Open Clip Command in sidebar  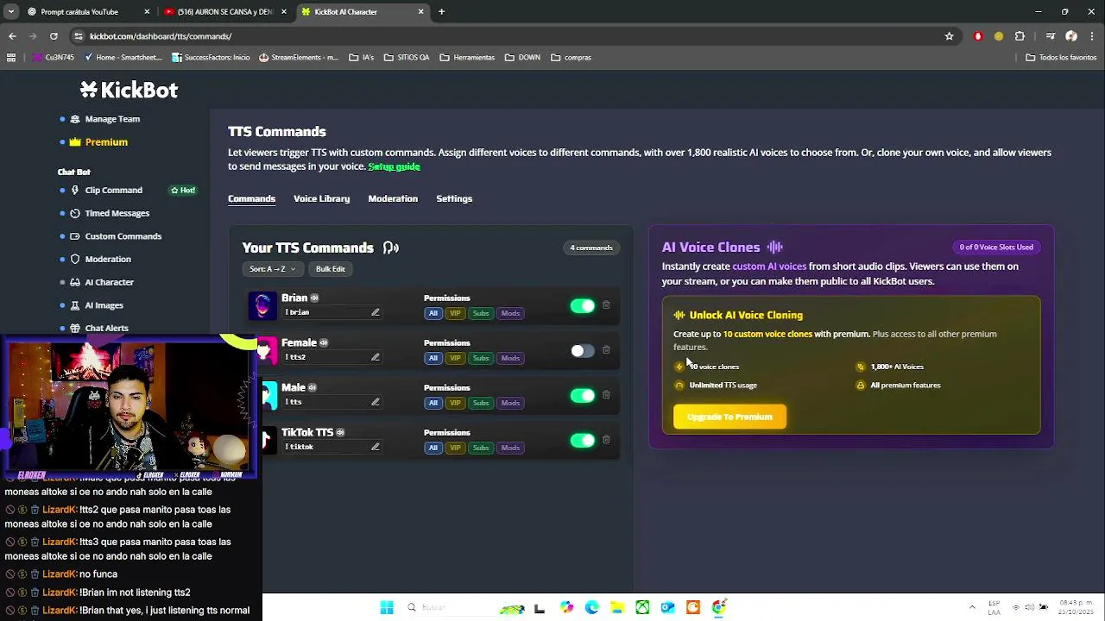click(113, 190)
